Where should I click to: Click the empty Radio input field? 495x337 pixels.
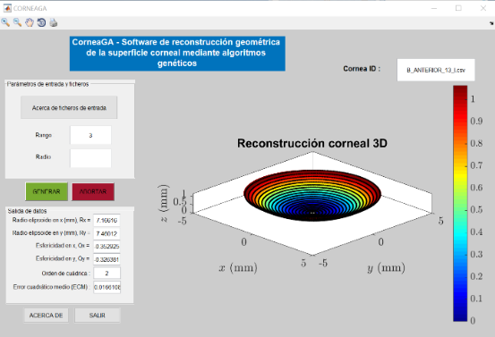90,158
